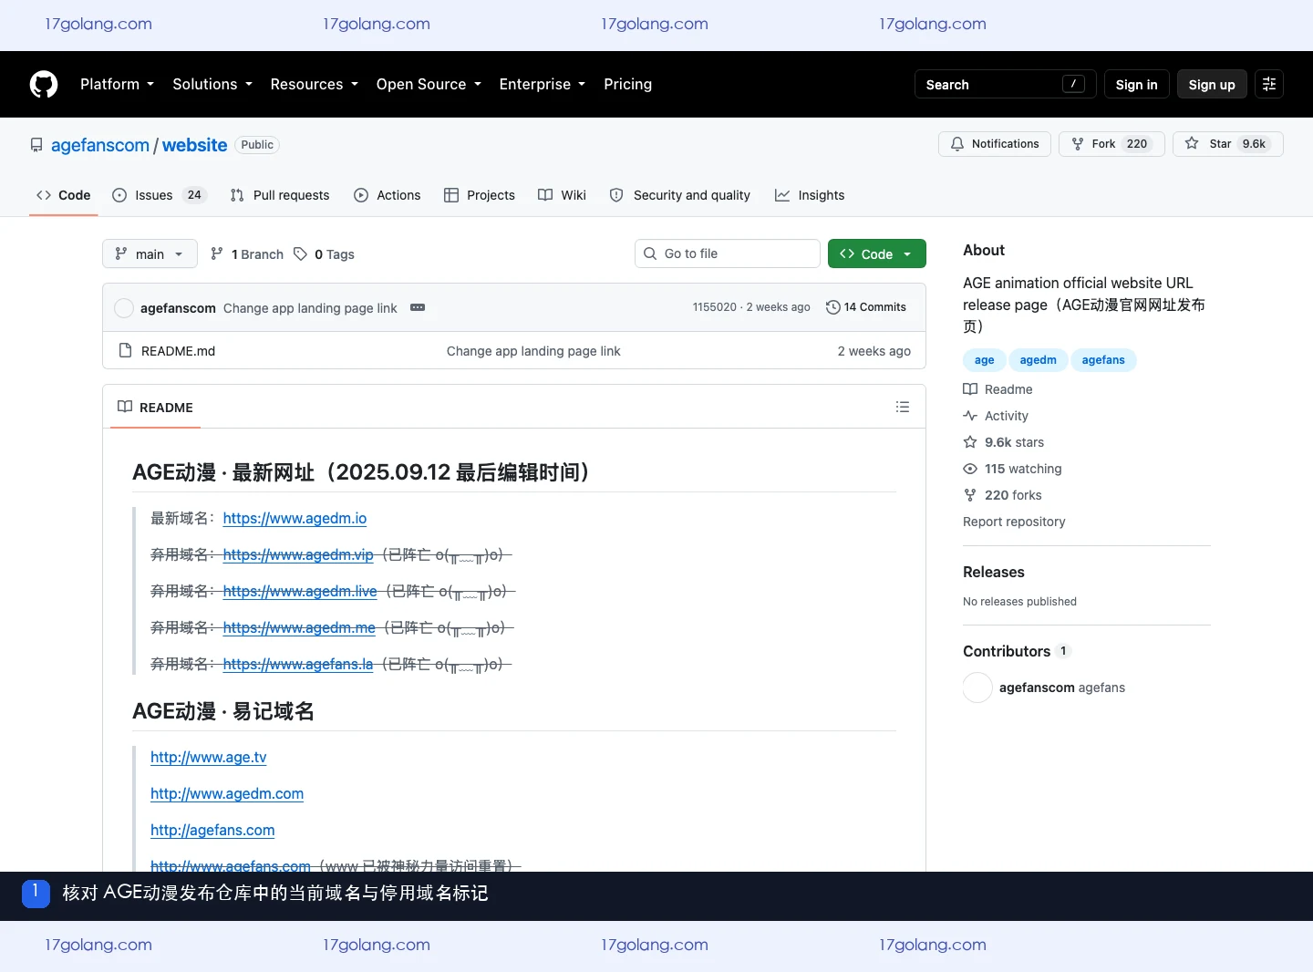Open the struck-through https://www.agedm.me link

[x=299, y=627]
